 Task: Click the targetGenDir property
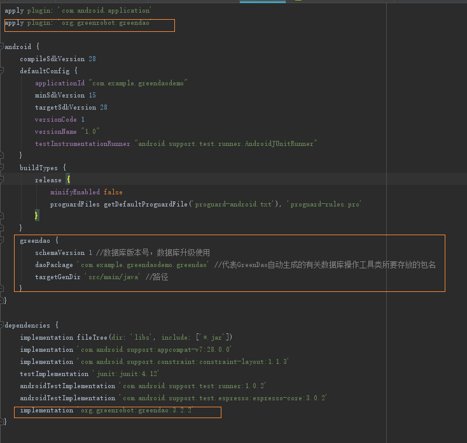coord(58,277)
